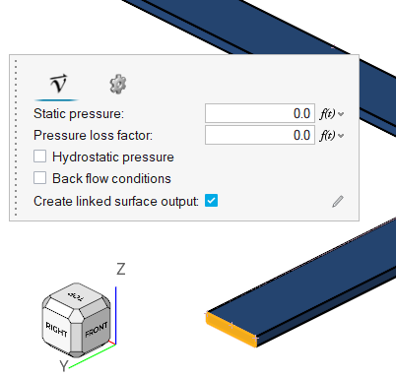Viewport: 396px width, 378px height.
Task: Click the blue Z axis line
Action: (116, 315)
